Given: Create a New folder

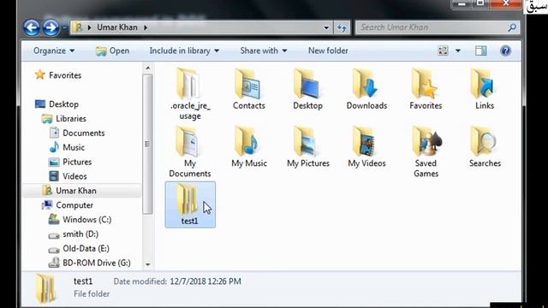Looking at the screenshot, I should pyautogui.click(x=328, y=51).
